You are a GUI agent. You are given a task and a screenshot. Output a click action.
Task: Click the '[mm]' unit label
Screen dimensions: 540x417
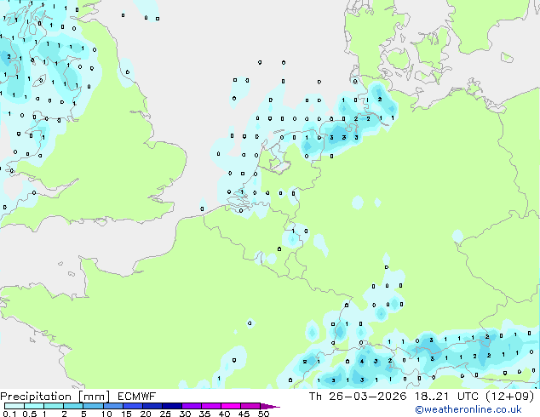[94, 397]
